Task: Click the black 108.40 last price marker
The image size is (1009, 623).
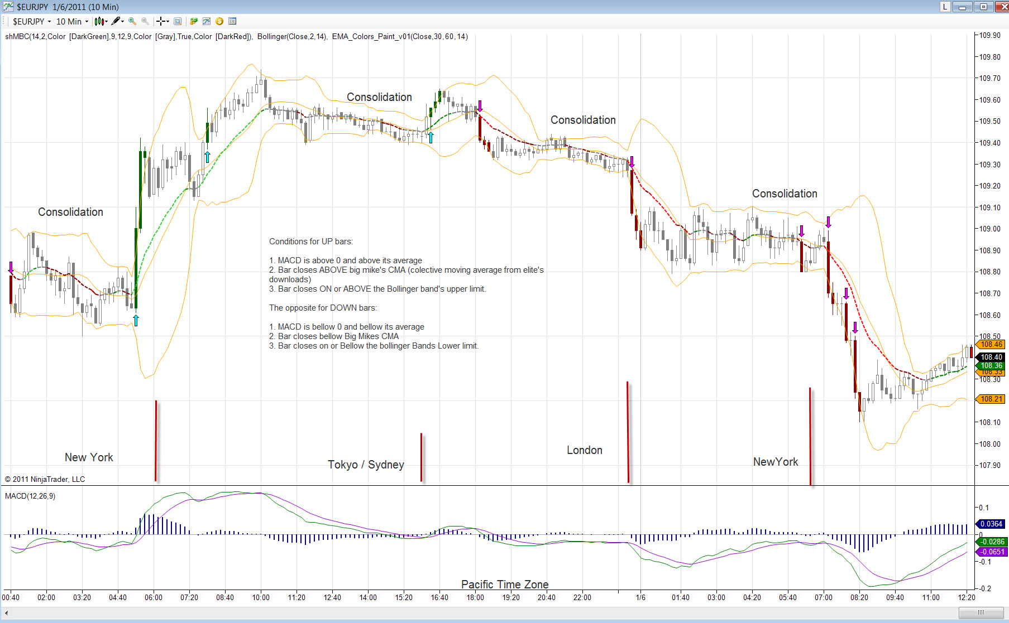Action: 991,357
